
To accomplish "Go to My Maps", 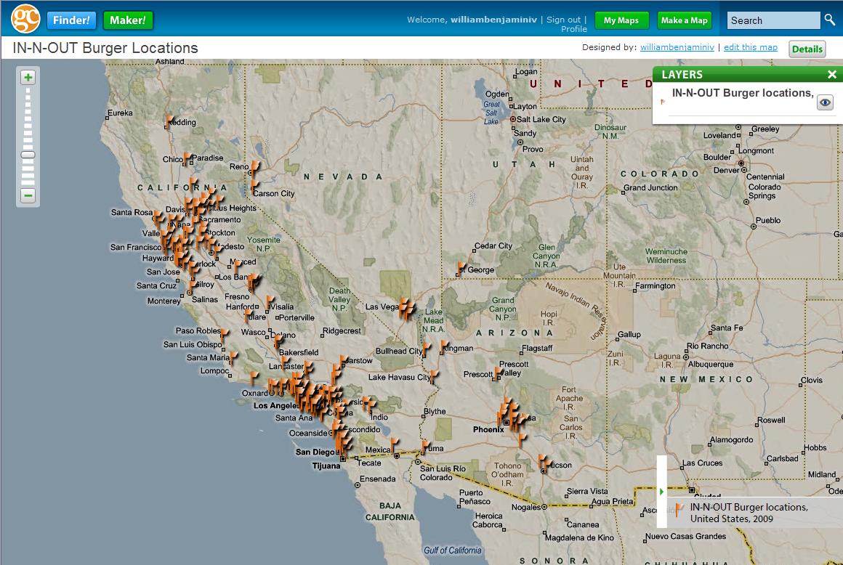I will click(x=621, y=20).
